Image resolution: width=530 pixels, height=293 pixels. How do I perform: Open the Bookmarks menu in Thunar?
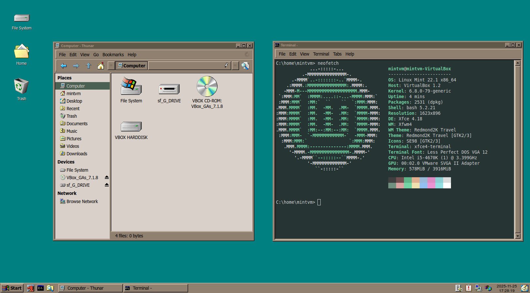click(113, 55)
